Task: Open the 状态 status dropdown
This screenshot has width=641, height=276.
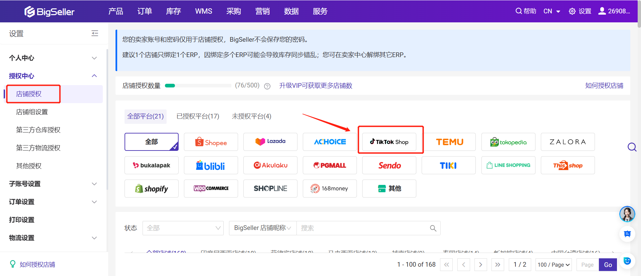Action: pyautogui.click(x=183, y=228)
